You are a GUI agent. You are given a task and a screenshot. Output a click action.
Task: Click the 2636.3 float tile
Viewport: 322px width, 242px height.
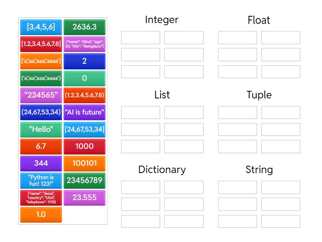(85, 27)
